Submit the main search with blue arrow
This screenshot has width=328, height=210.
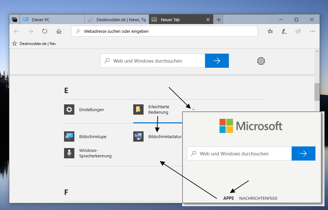click(x=217, y=61)
